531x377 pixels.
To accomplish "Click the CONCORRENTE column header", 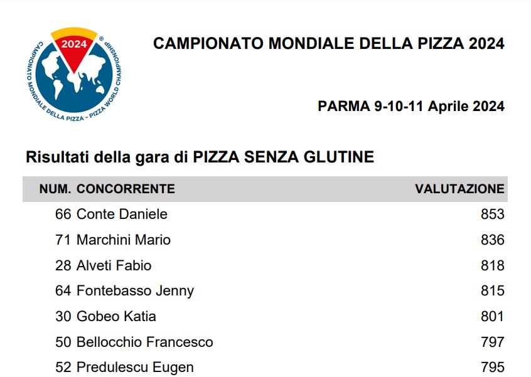I will point(126,189).
